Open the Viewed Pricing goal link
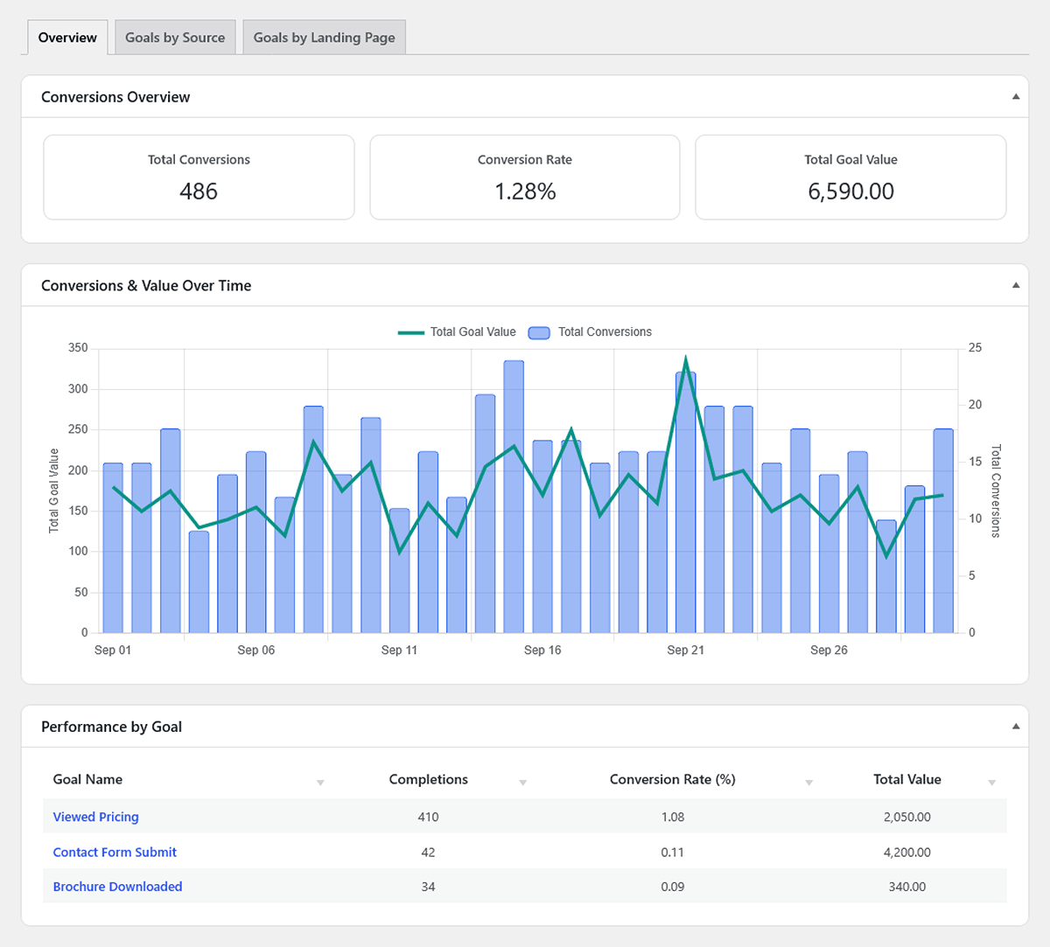 tap(95, 817)
